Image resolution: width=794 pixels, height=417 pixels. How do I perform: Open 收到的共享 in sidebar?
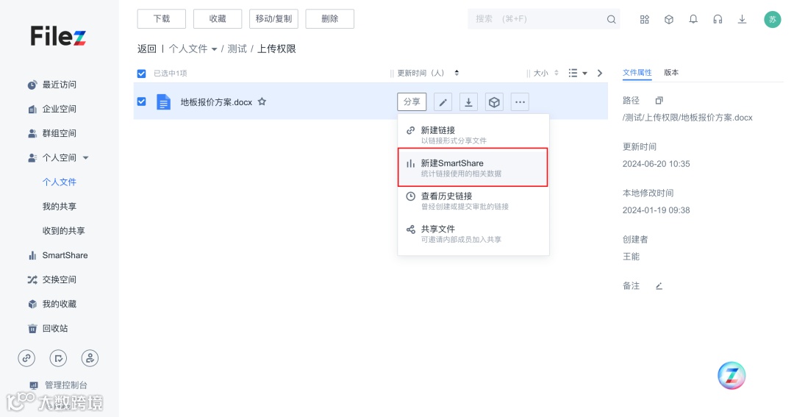pos(63,230)
